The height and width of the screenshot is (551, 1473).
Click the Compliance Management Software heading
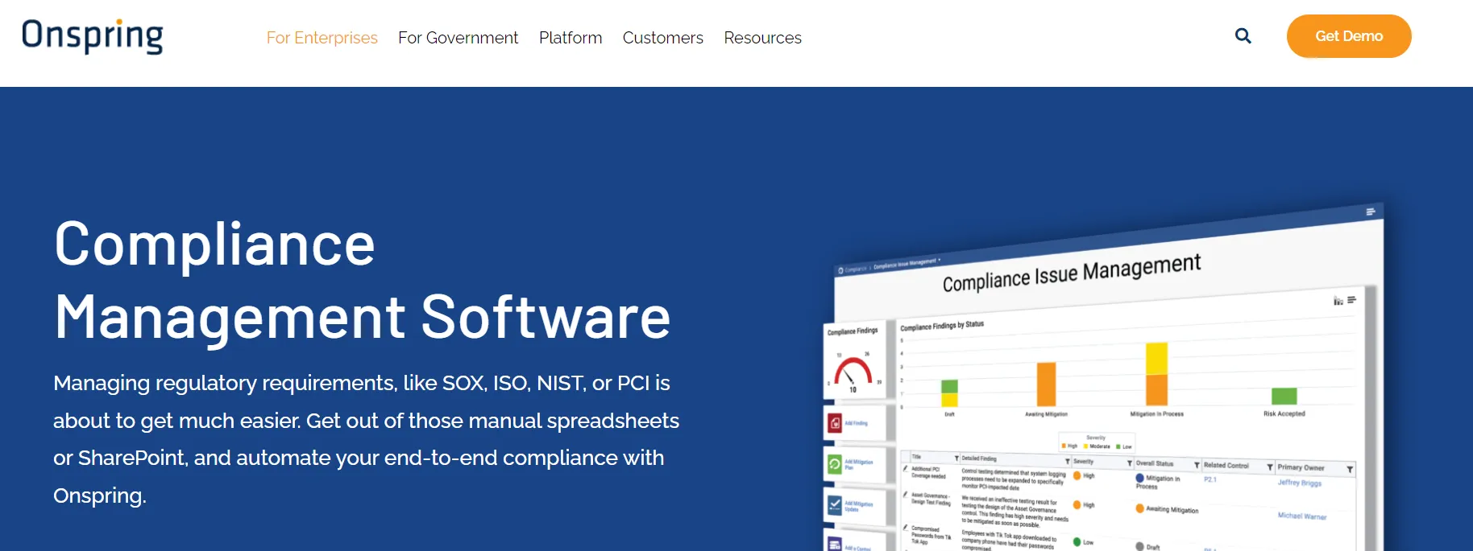[x=362, y=280]
